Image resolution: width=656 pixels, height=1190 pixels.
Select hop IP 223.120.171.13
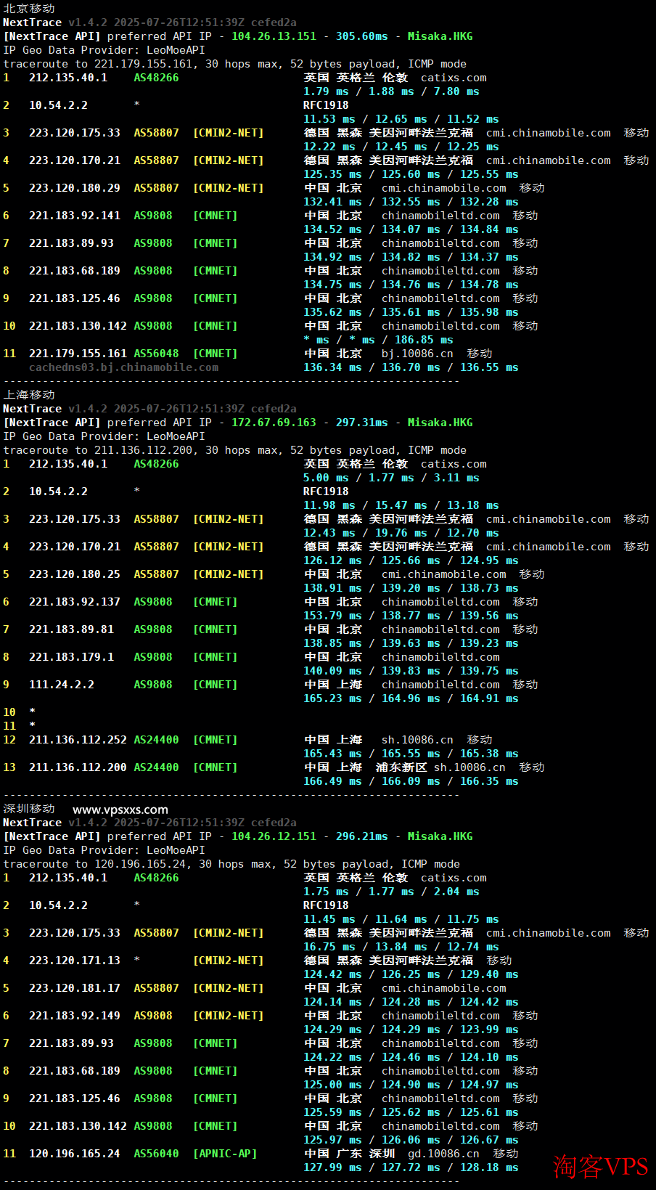coord(75,961)
